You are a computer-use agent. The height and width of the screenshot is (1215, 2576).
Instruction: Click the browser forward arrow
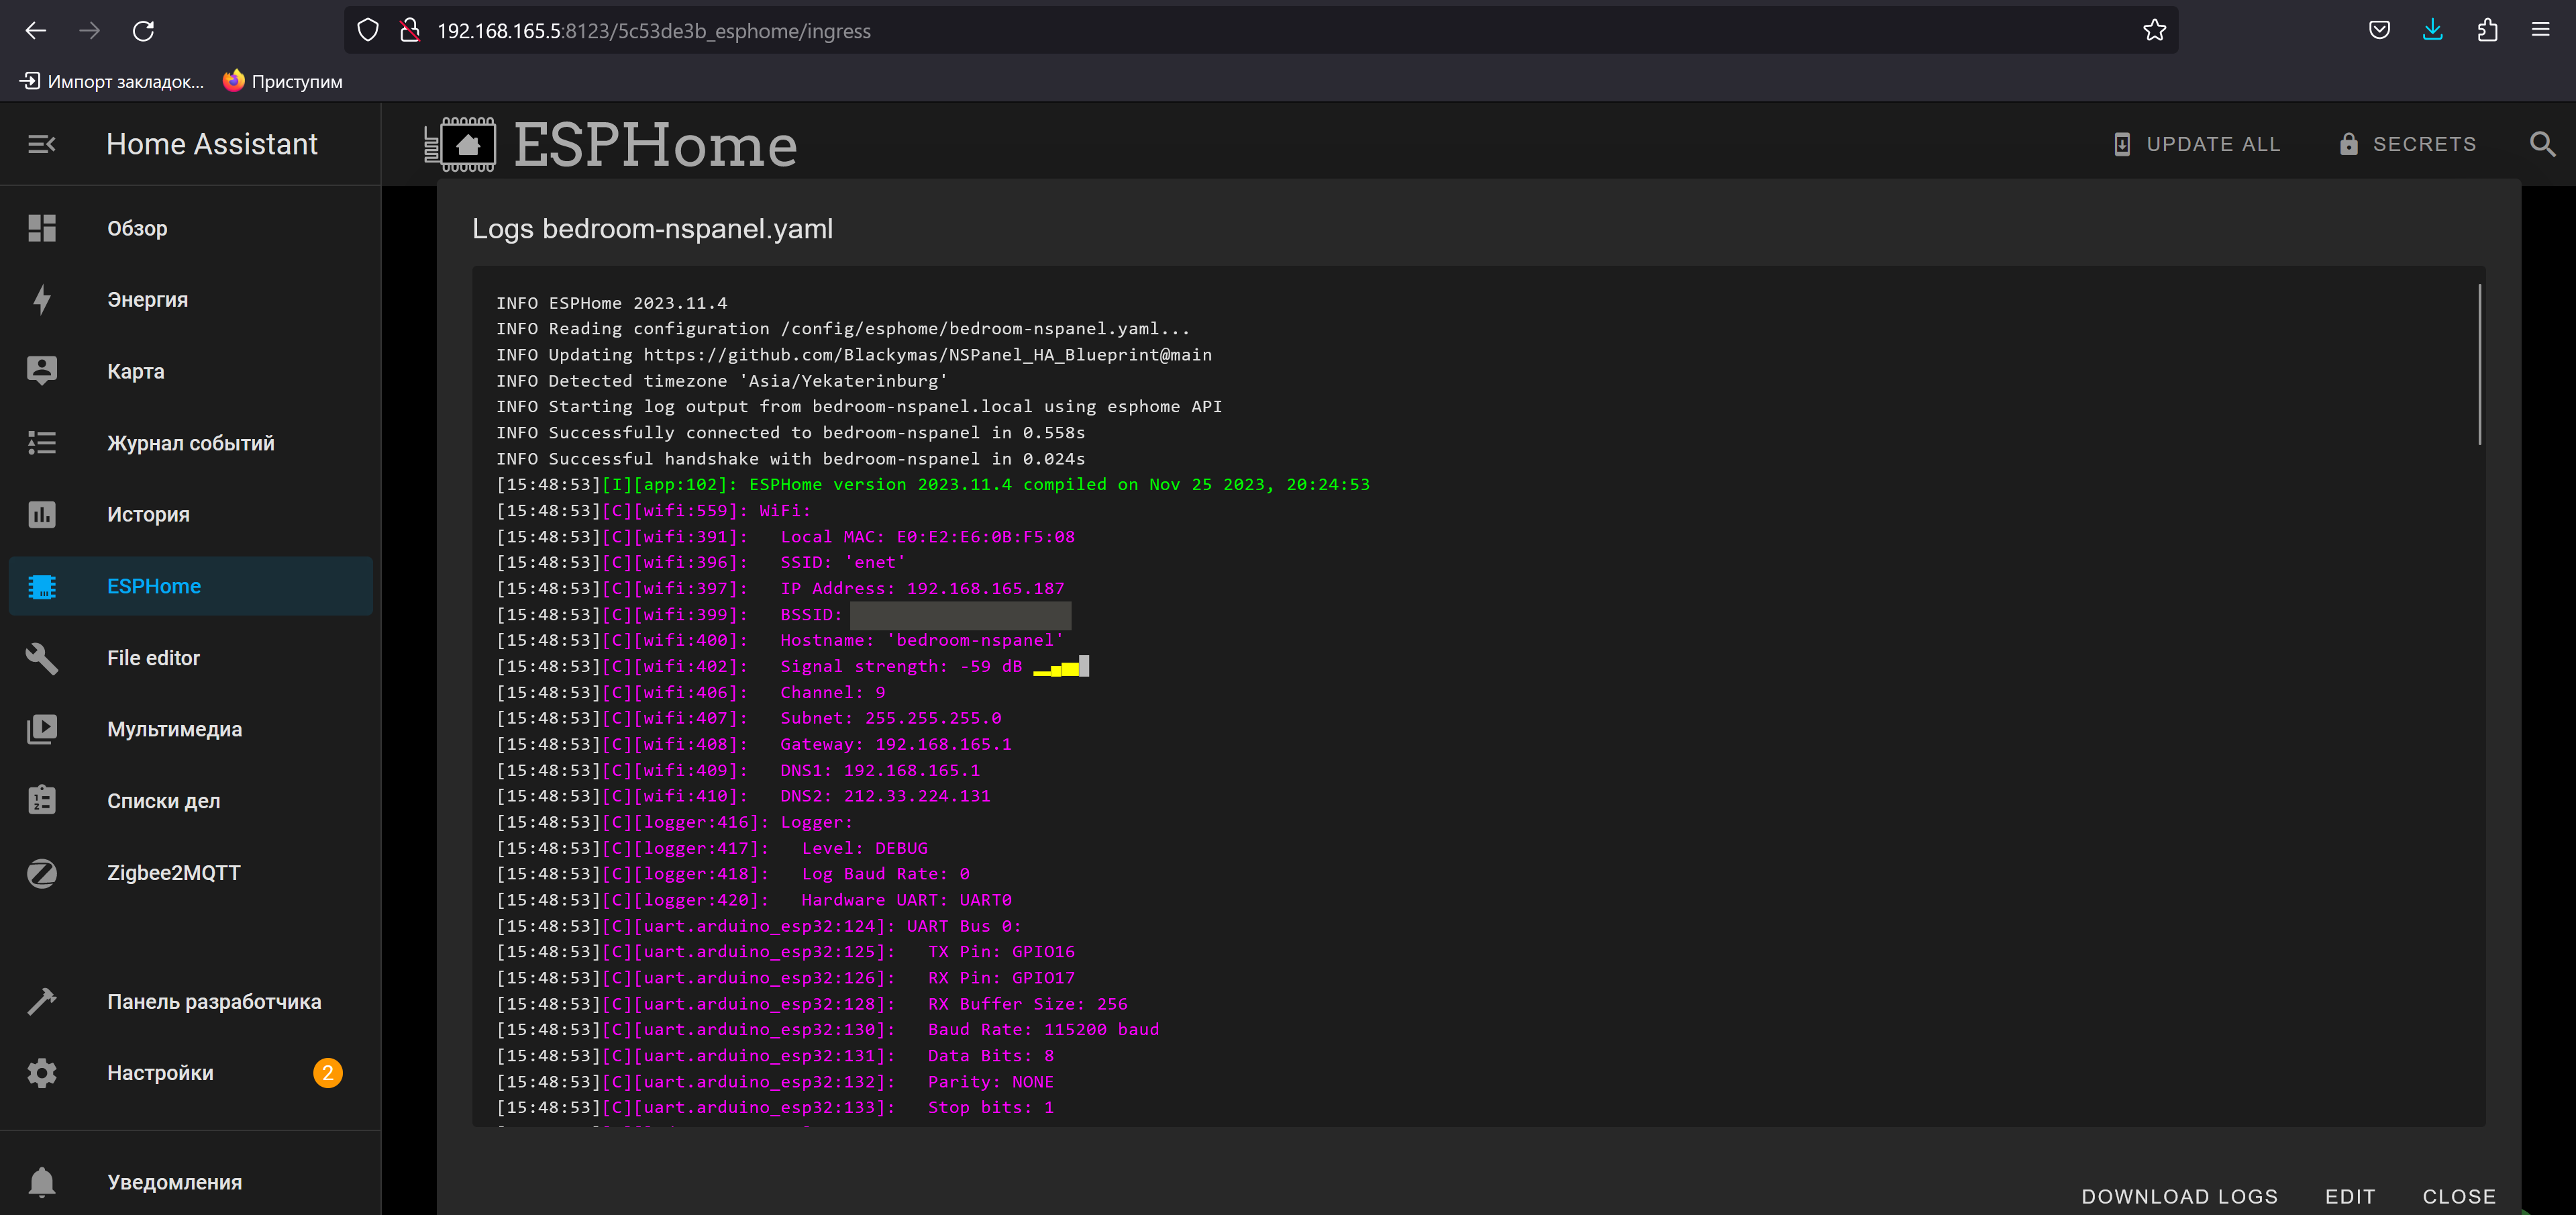90,31
